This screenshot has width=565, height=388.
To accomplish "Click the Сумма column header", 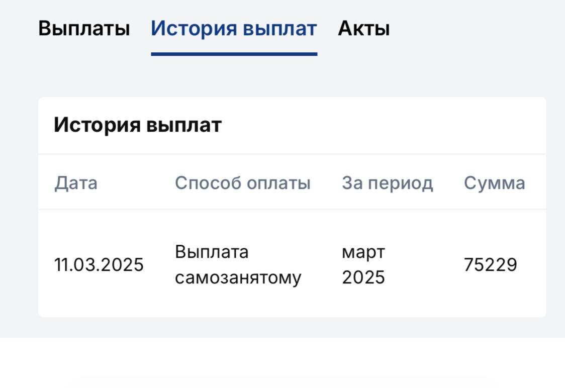I will click(x=495, y=182).
